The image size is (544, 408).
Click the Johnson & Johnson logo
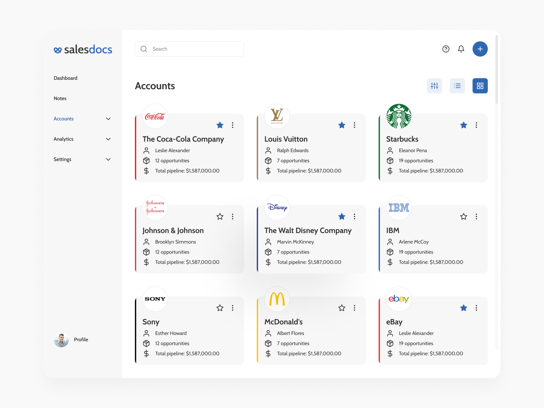(155, 208)
